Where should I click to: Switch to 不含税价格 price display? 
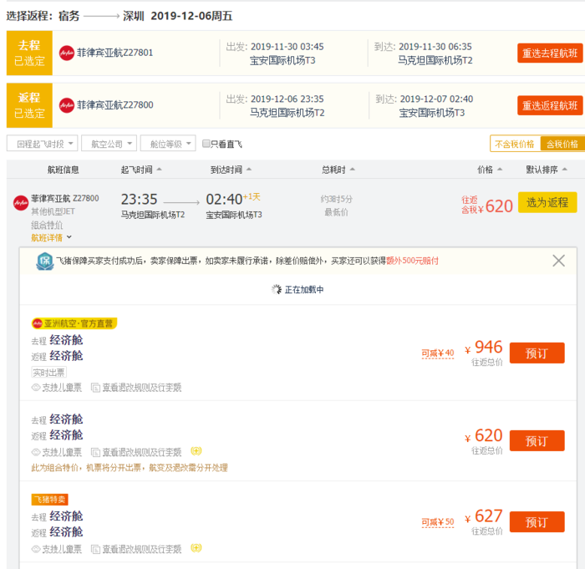coord(515,144)
